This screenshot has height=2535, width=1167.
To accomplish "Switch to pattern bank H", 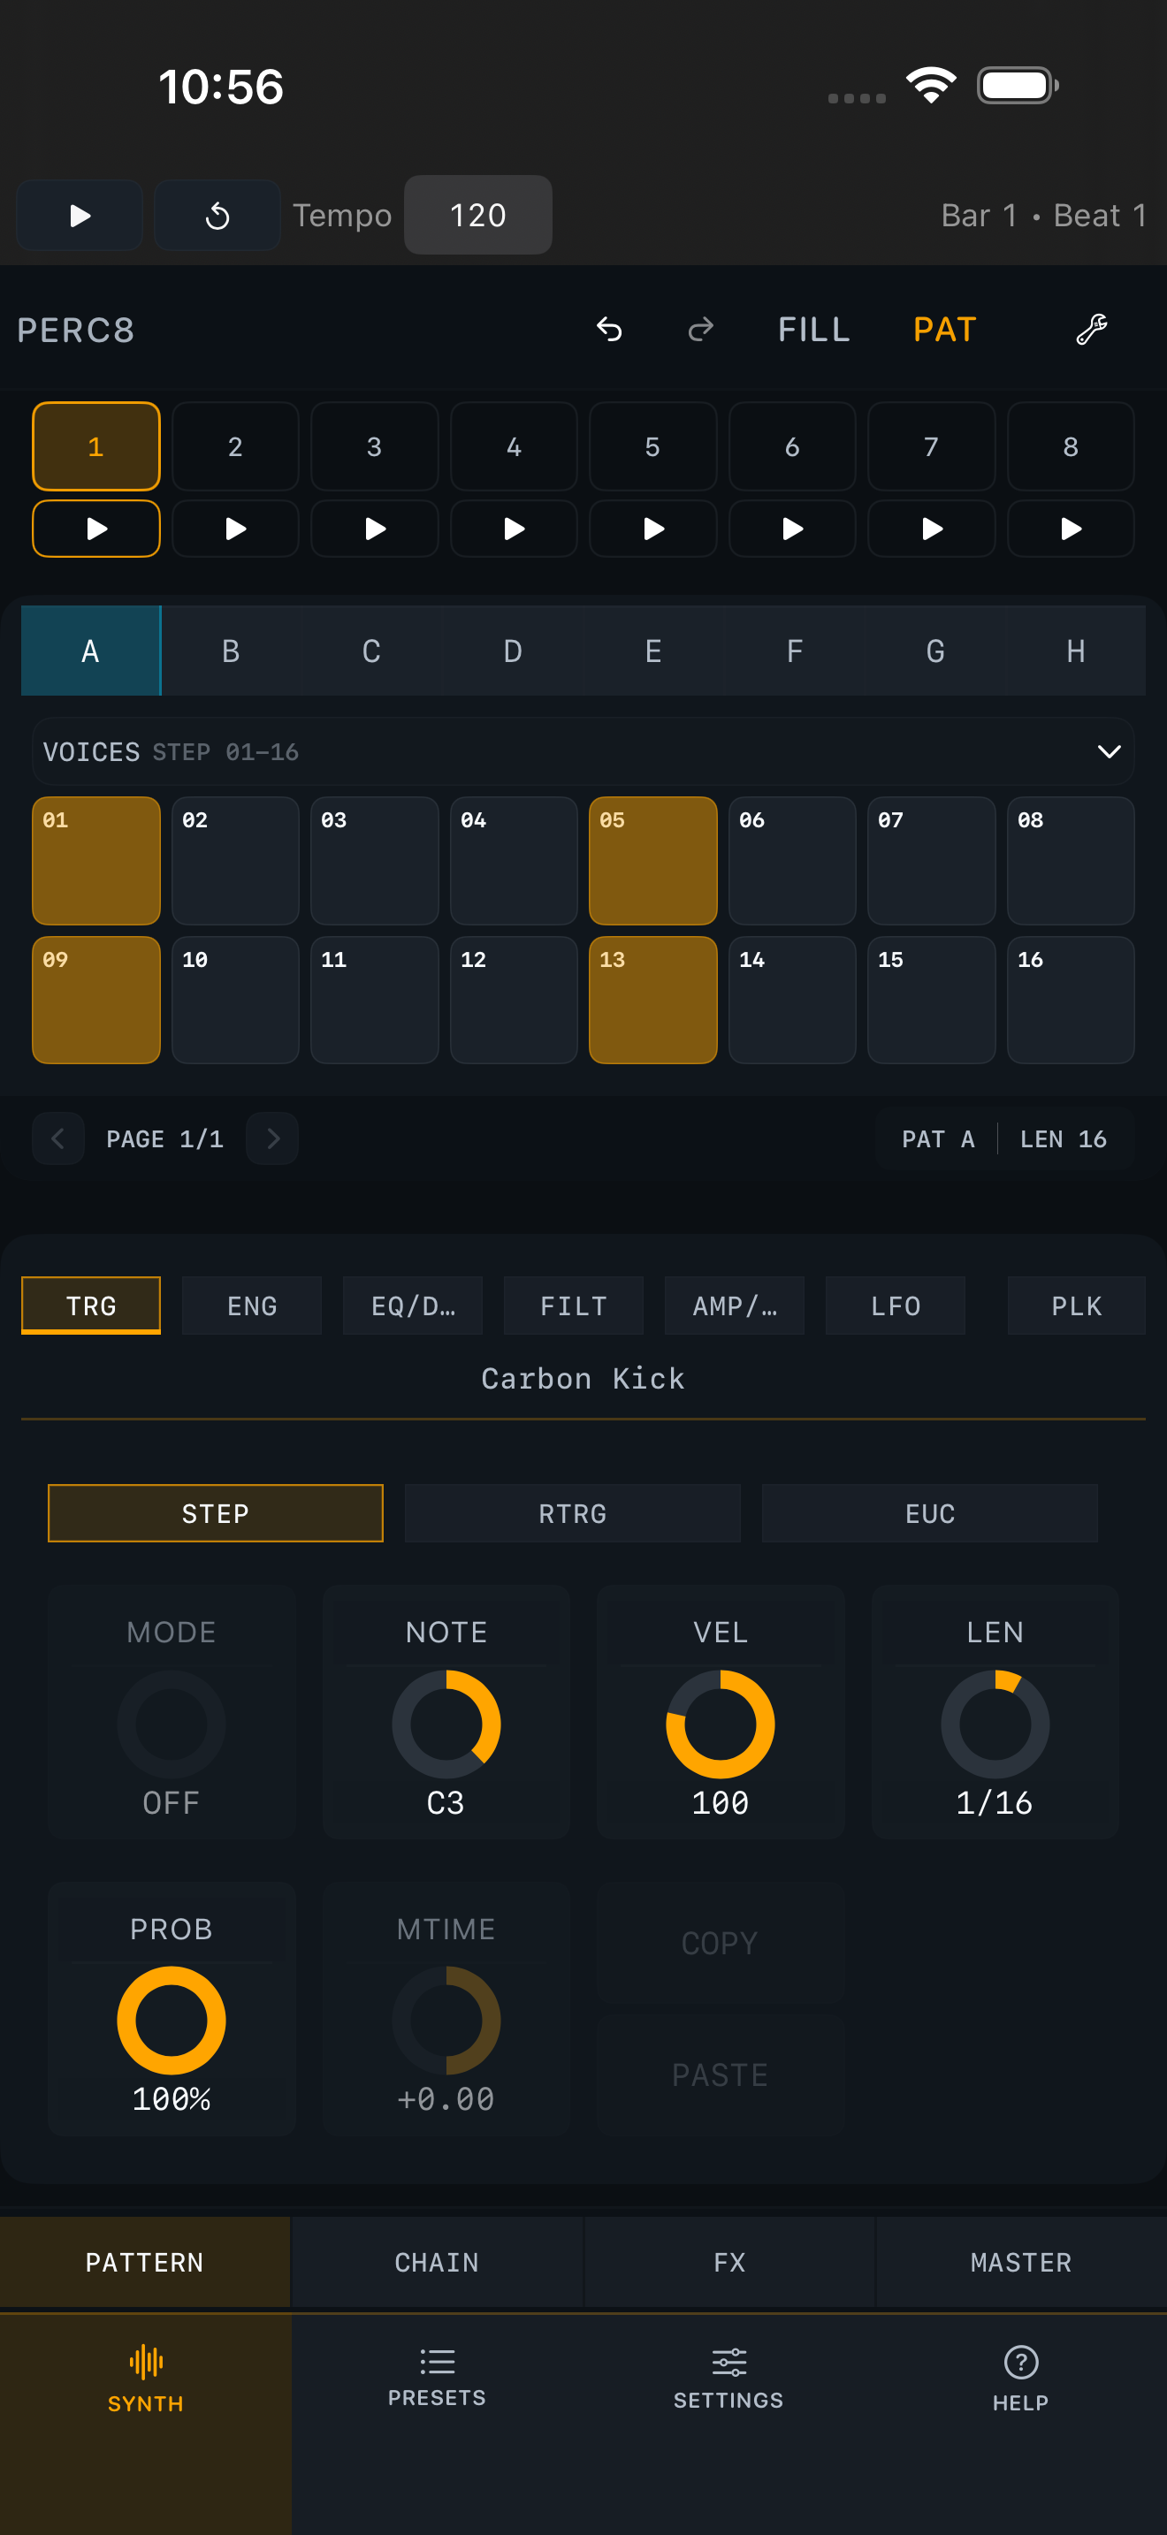I will pos(1075,651).
